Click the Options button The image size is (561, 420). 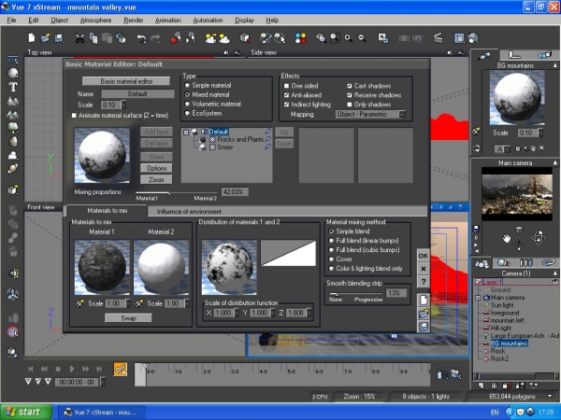156,168
